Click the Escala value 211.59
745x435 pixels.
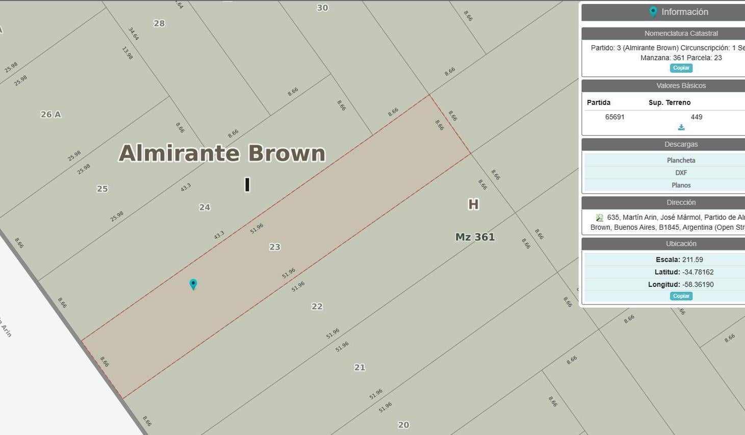point(692,260)
